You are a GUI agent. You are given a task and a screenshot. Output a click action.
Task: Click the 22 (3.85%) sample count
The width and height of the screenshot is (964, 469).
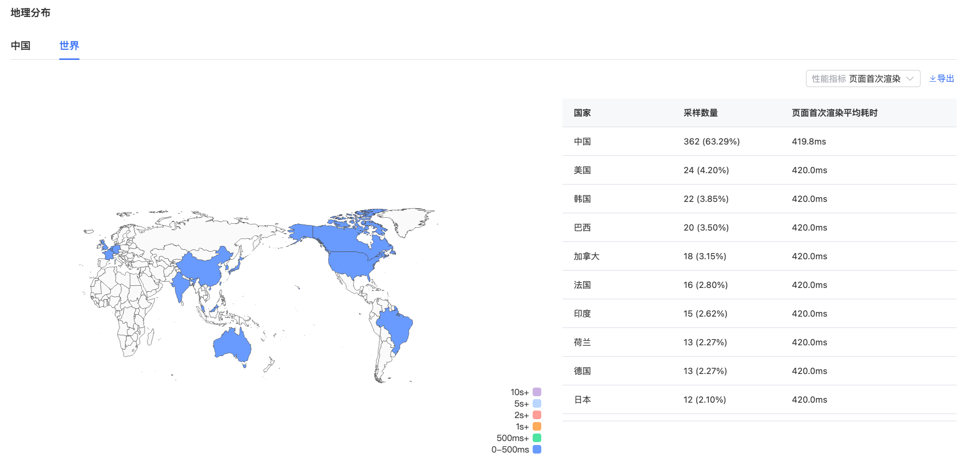(x=706, y=199)
